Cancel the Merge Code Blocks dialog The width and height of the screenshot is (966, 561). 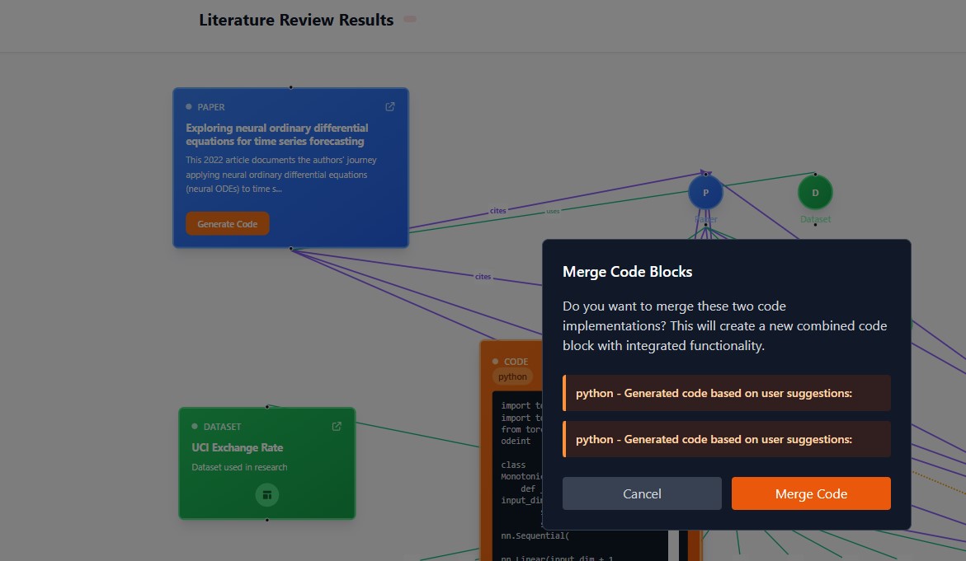(x=641, y=493)
